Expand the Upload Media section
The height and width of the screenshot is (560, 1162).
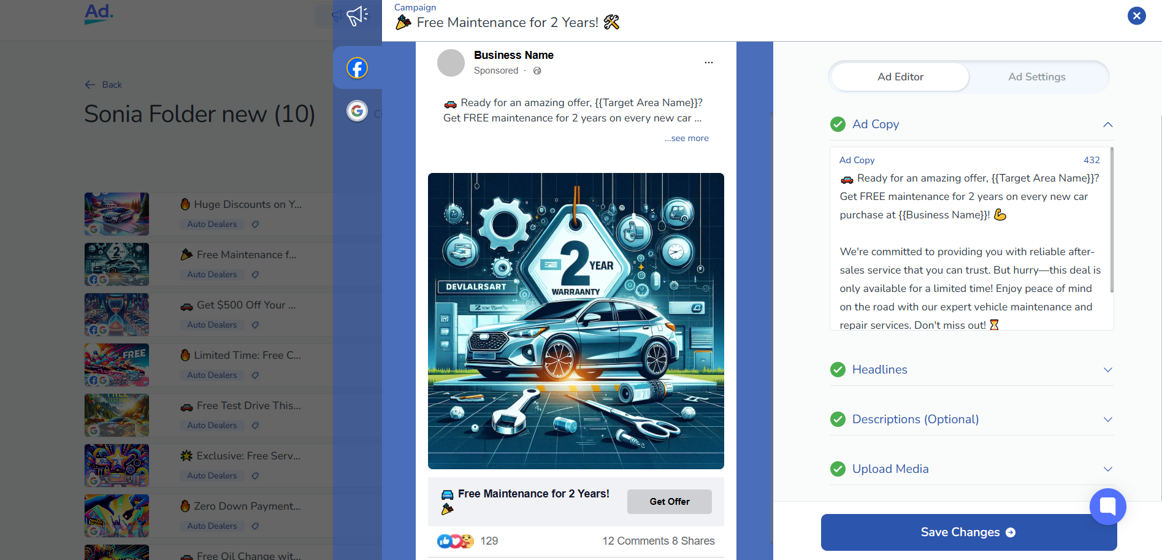[x=1107, y=469]
